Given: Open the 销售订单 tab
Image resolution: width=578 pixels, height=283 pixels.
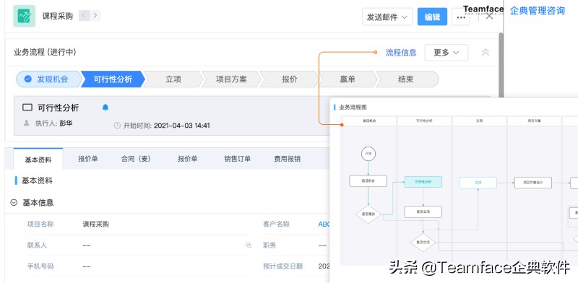Looking at the screenshot, I should (x=238, y=159).
